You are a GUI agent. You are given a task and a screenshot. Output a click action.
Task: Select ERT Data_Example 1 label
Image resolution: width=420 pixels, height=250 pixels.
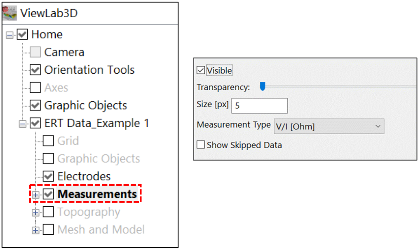point(96,124)
